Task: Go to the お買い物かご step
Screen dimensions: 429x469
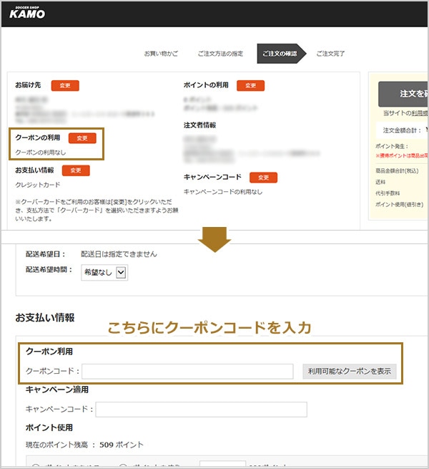Action: click(161, 54)
